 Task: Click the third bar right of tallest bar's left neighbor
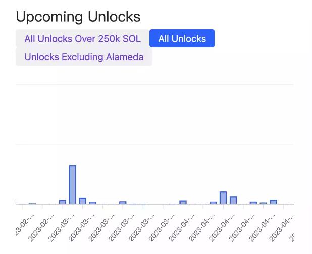pos(92,202)
